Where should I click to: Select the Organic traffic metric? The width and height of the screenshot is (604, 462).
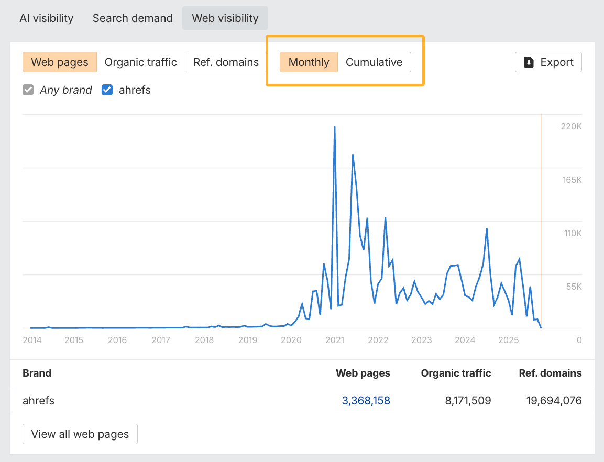pyautogui.click(x=140, y=62)
